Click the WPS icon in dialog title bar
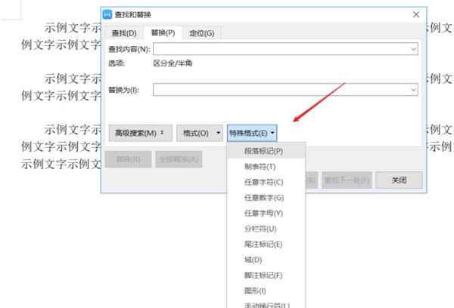Screen dimensions: 454x308 pos(107,14)
